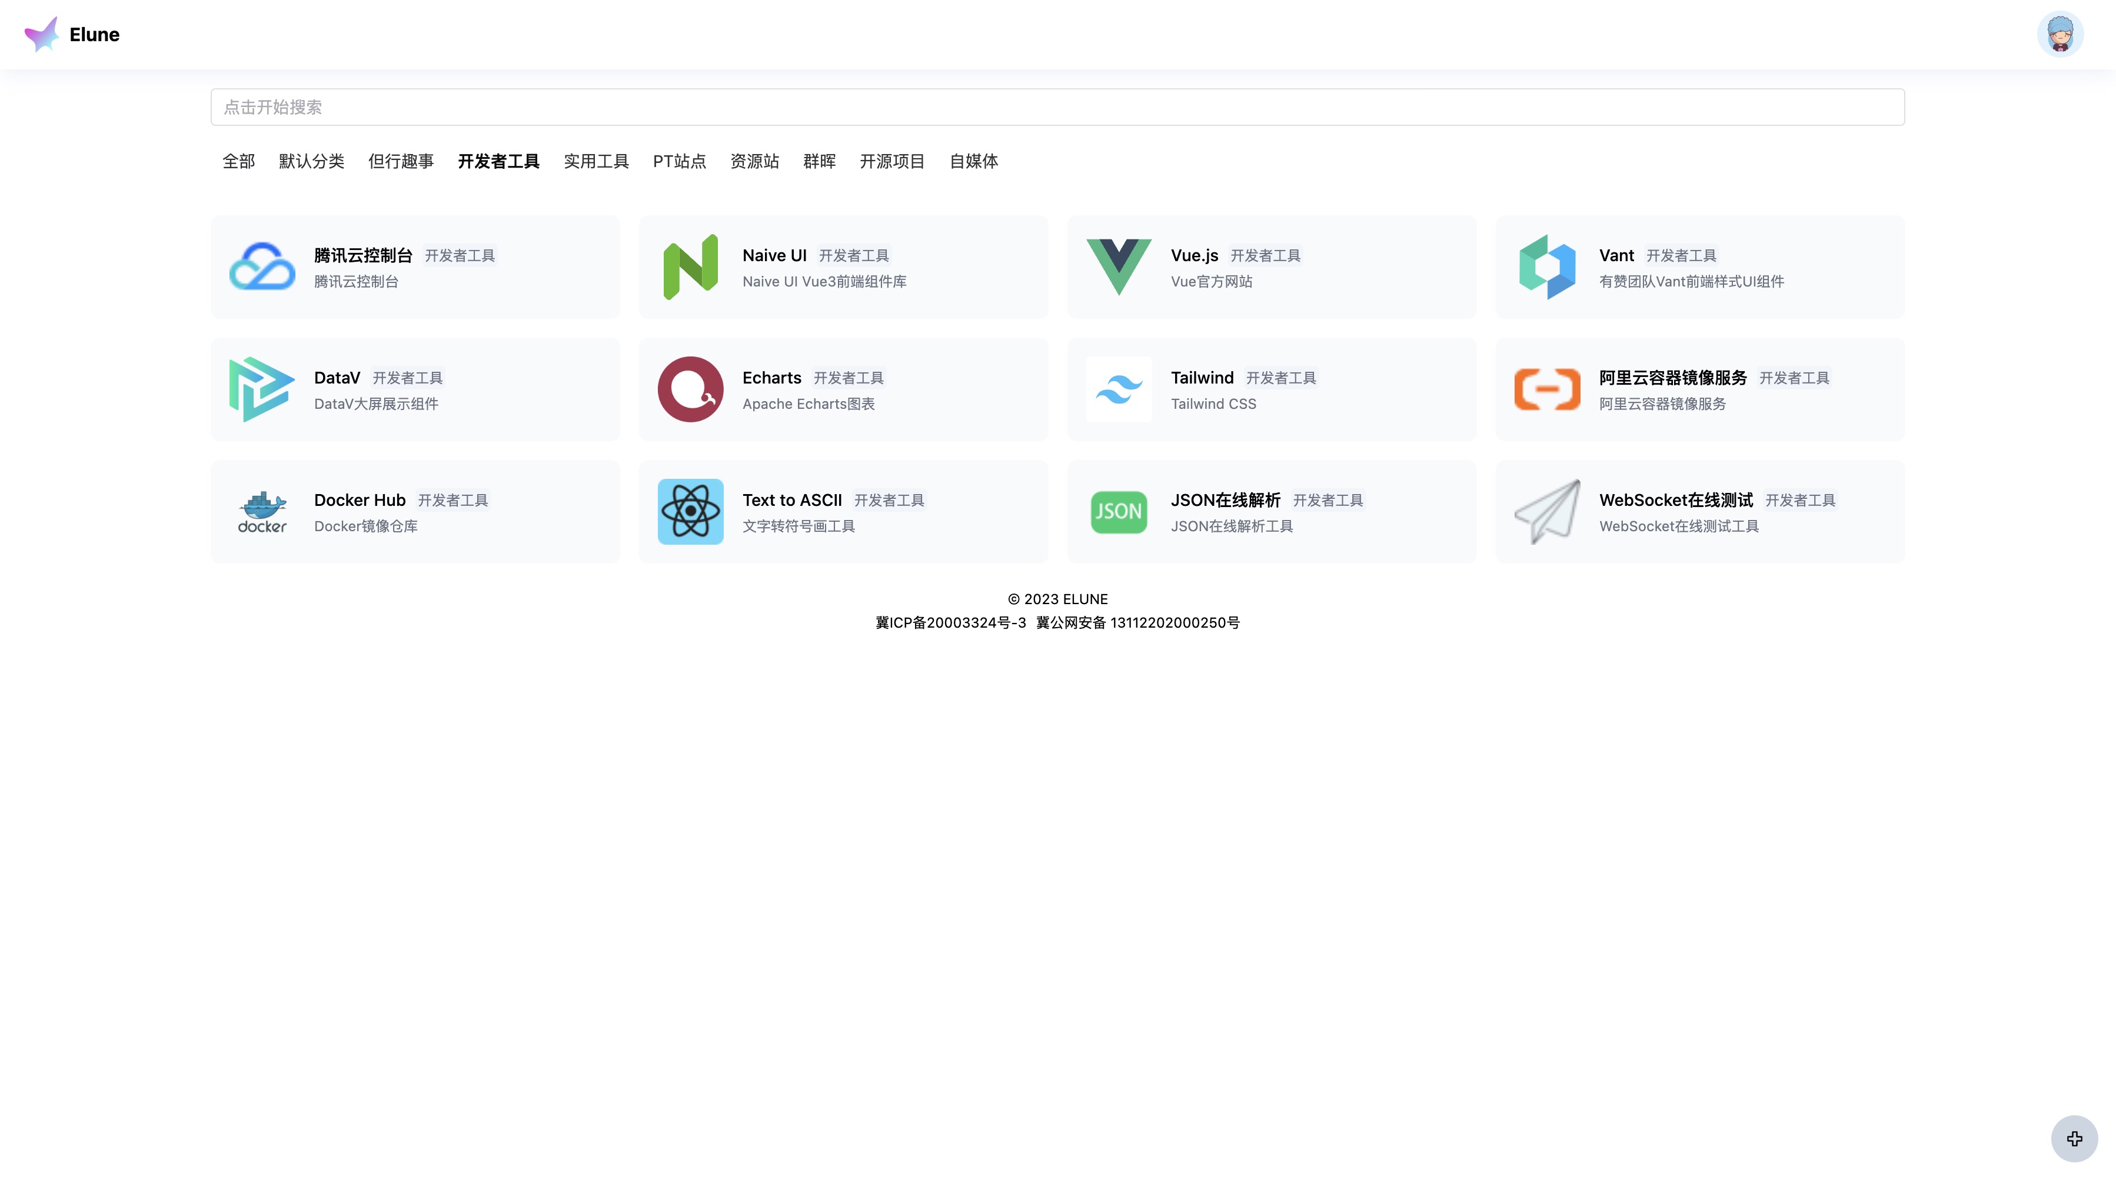2116x1180 pixels.
Task: Open the PT站点 category tab
Action: point(678,161)
